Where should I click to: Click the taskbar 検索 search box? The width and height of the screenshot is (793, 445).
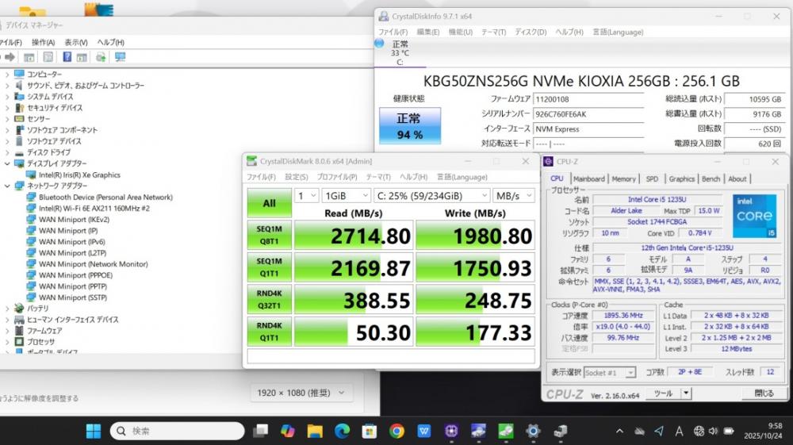[x=177, y=431]
